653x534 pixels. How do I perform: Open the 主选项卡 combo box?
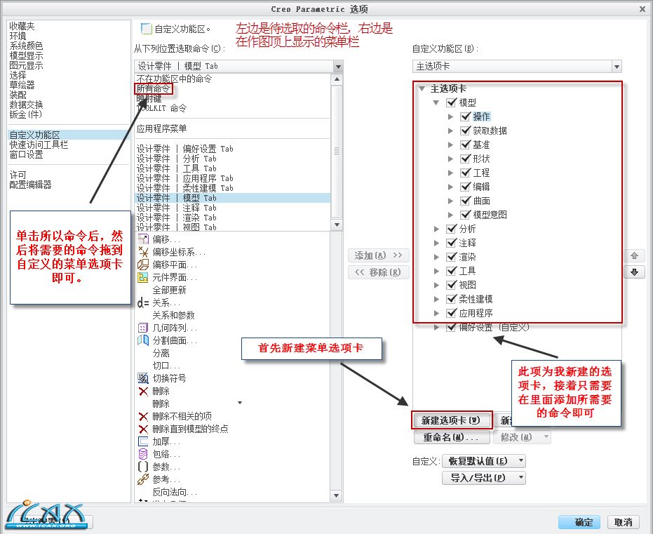tap(617, 66)
